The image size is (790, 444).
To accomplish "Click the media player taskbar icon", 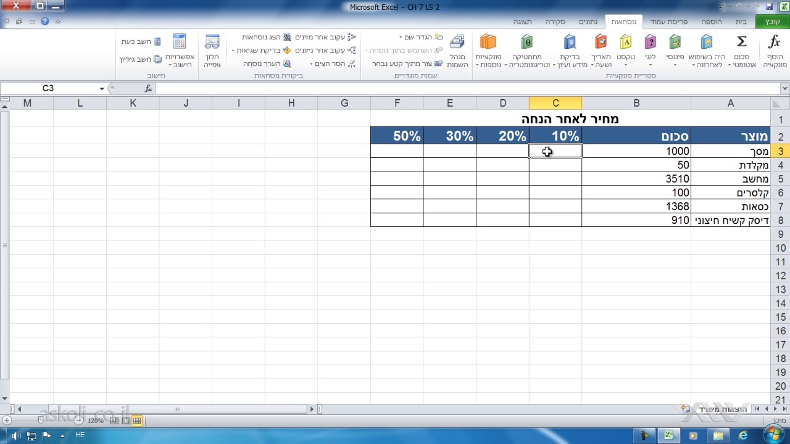I will (692, 436).
